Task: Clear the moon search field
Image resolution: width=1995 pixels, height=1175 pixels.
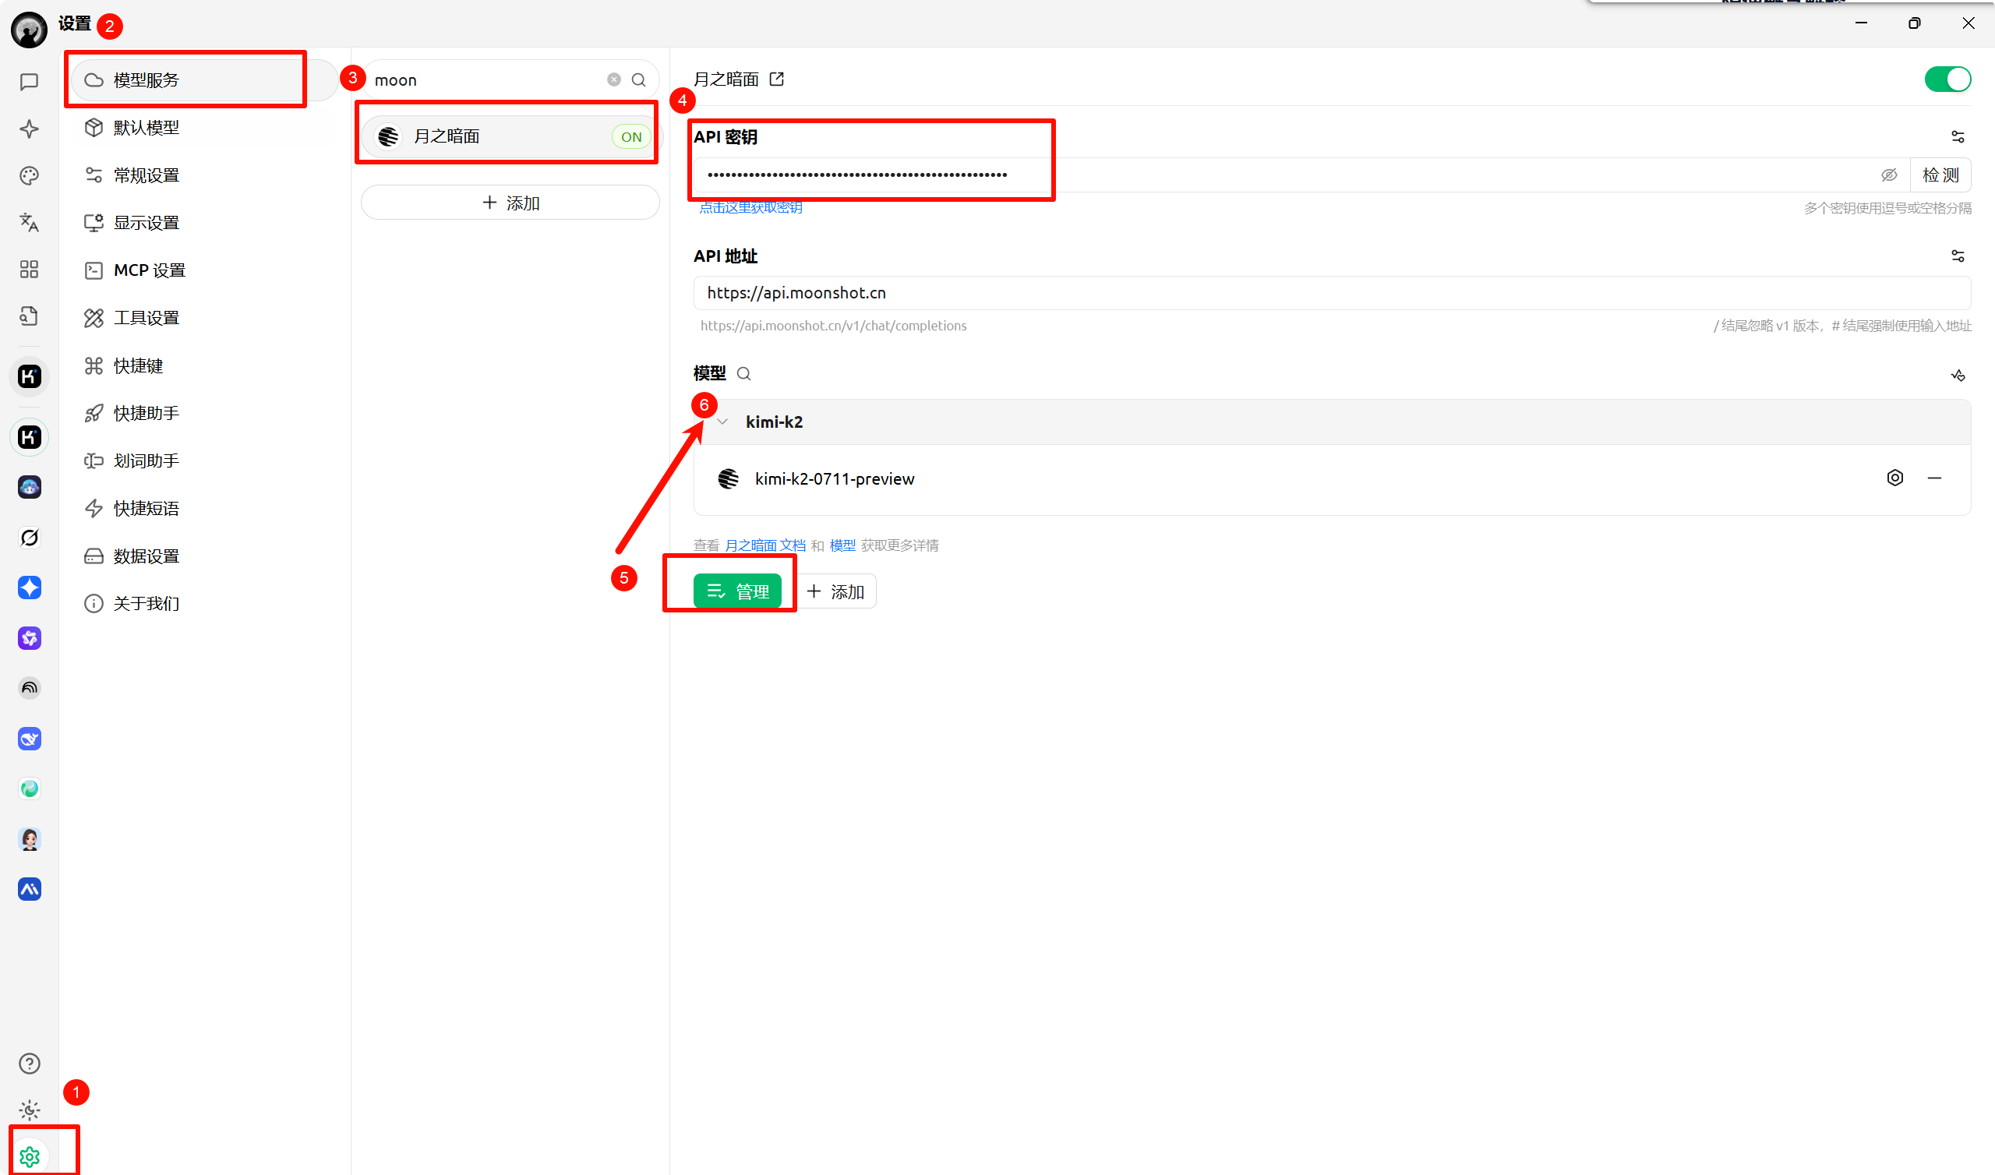Action: coord(613,80)
